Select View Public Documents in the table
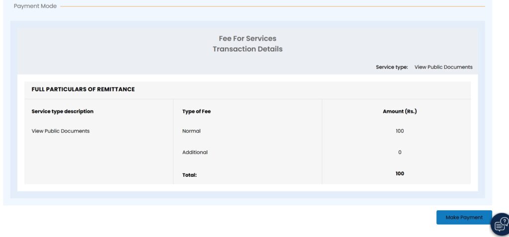Viewport: 509px width, 237px height. [x=60, y=131]
